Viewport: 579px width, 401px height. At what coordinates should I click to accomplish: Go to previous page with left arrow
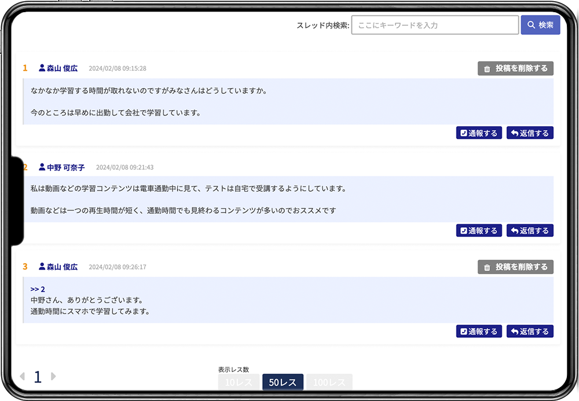22,377
